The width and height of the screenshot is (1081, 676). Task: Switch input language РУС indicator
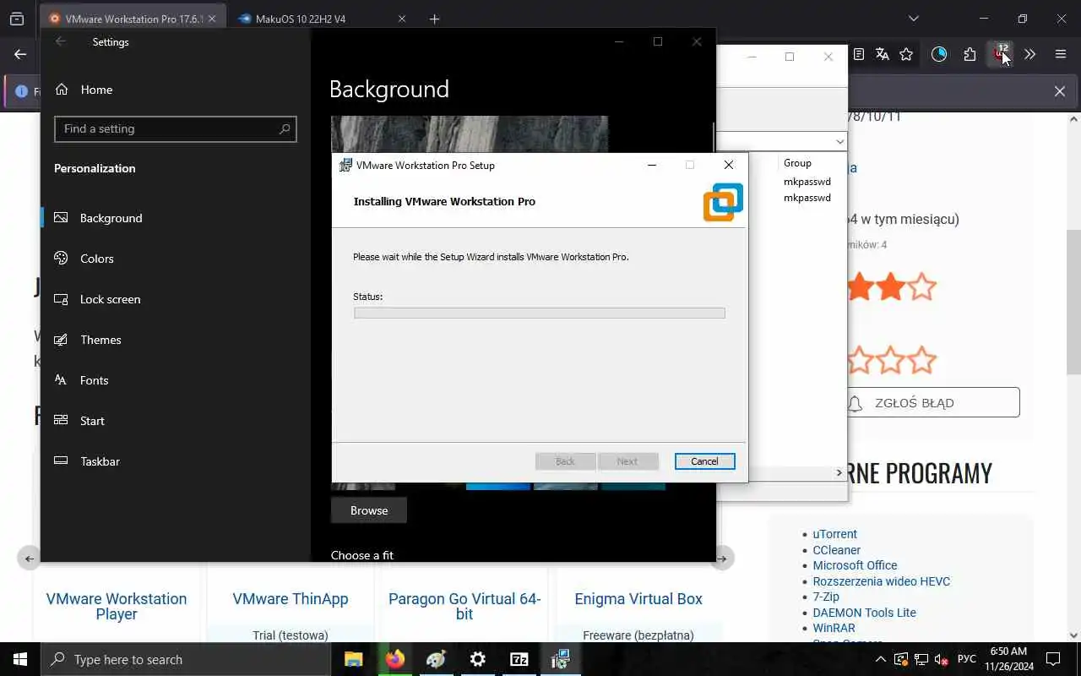point(967,659)
